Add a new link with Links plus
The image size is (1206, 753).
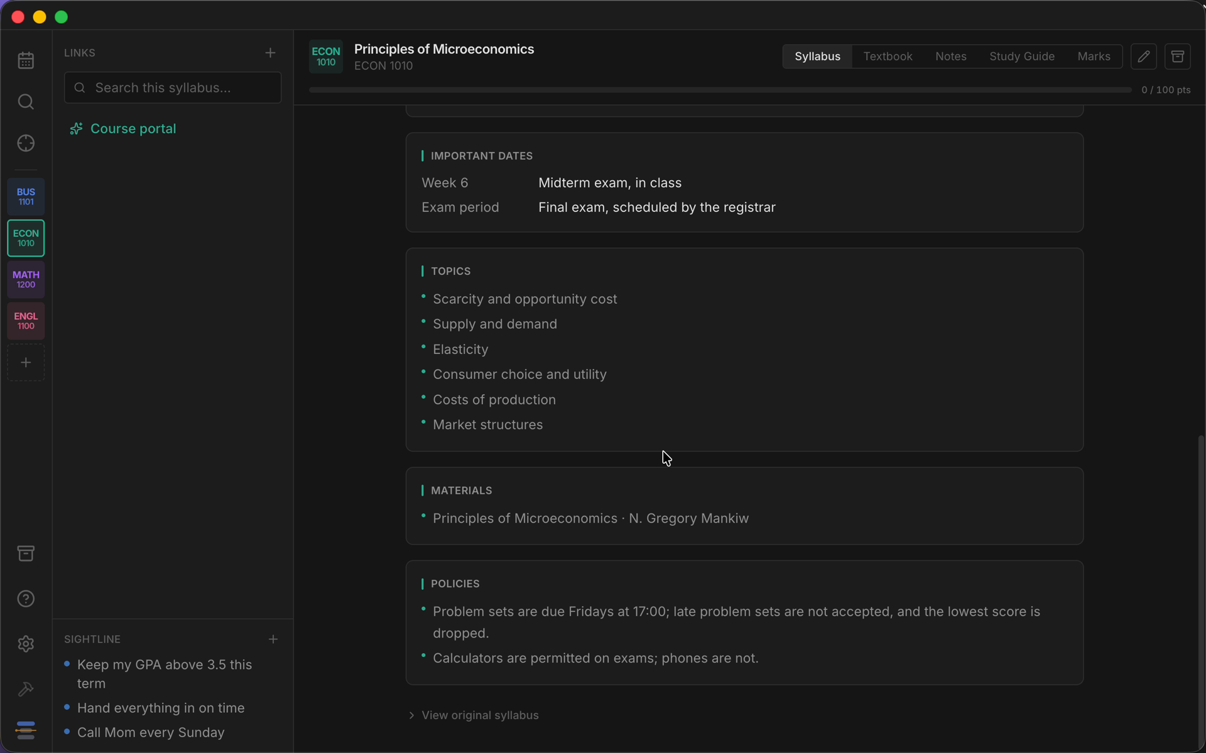coord(270,53)
